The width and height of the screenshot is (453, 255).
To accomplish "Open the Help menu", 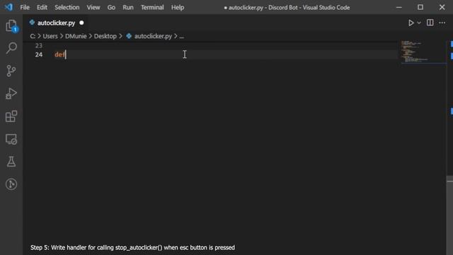I will click(x=178, y=7).
